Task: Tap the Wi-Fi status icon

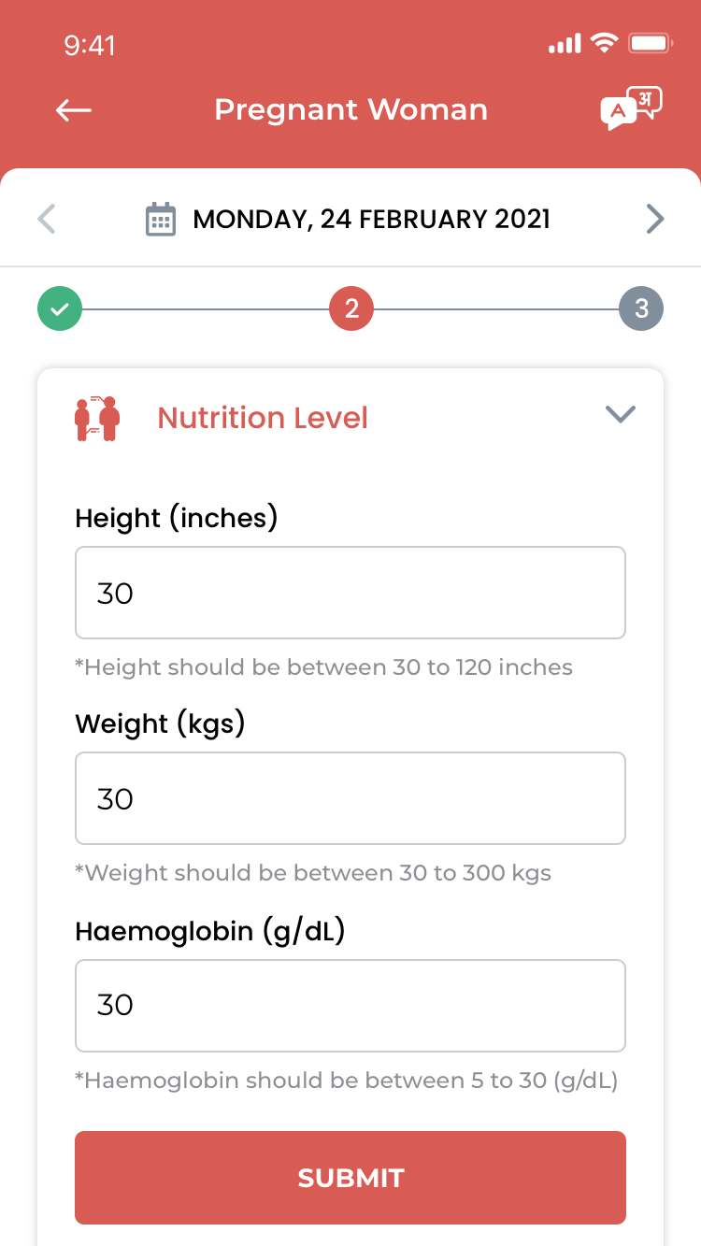Action: point(605,43)
